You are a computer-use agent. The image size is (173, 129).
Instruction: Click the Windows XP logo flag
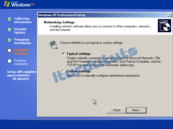click(x=7, y=4)
